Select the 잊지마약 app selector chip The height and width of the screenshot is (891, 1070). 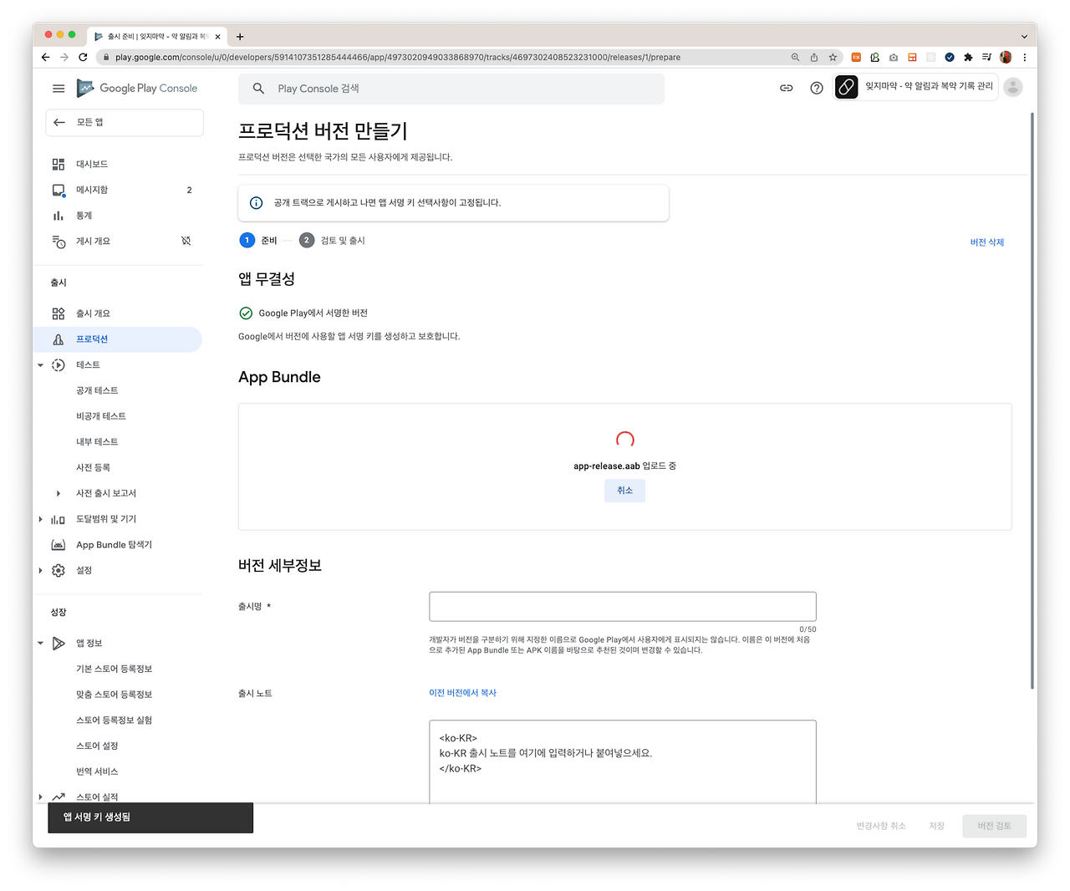[916, 87]
